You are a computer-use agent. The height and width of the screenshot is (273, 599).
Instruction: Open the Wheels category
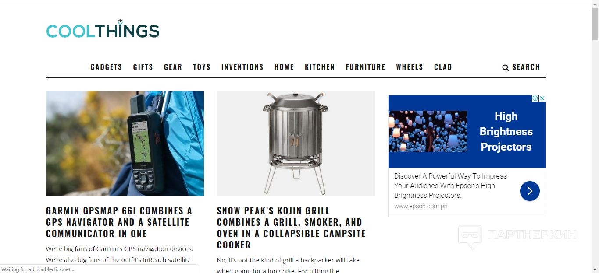pyautogui.click(x=410, y=67)
